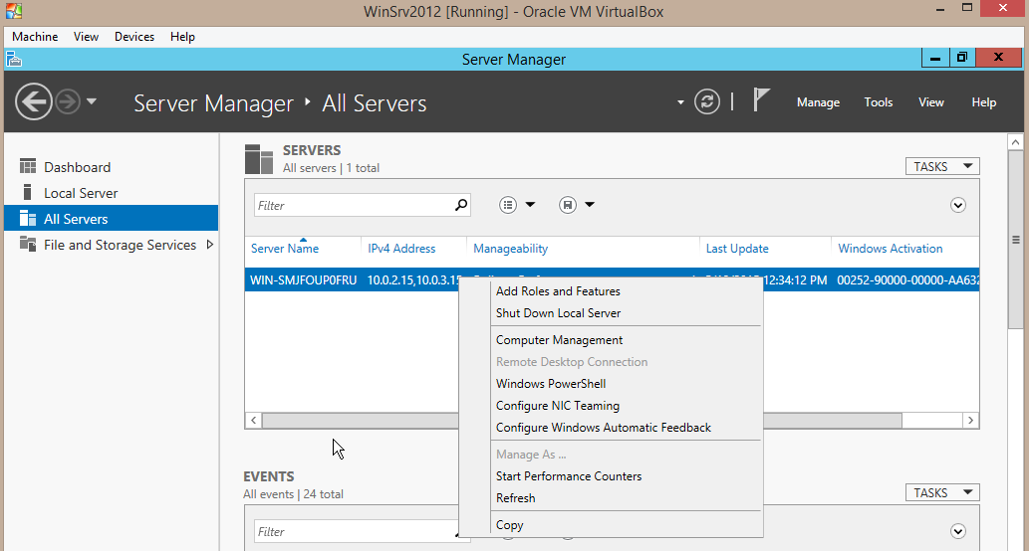Select Configure NIC Teaming

[x=558, y=406]
